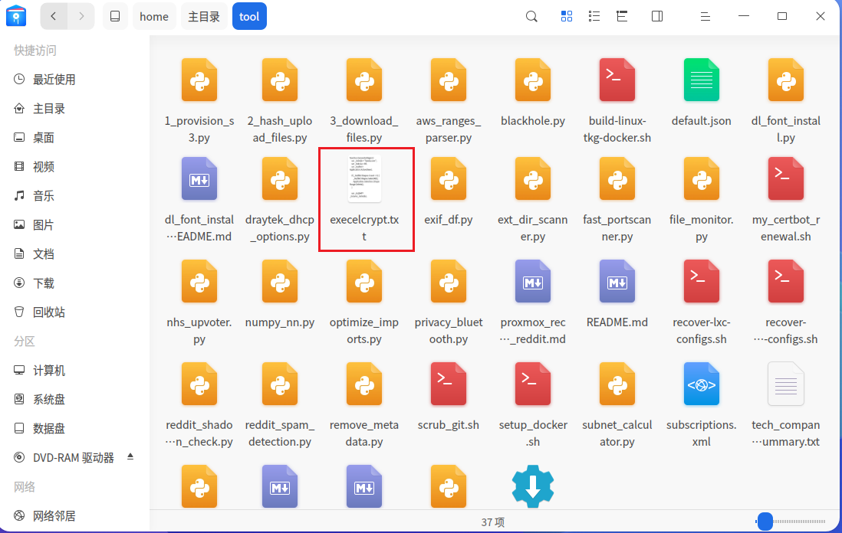842x533 pixels.
Task: Select the dl_font_instal…EADME.md markdown icon
Action: tap(199, 178)
